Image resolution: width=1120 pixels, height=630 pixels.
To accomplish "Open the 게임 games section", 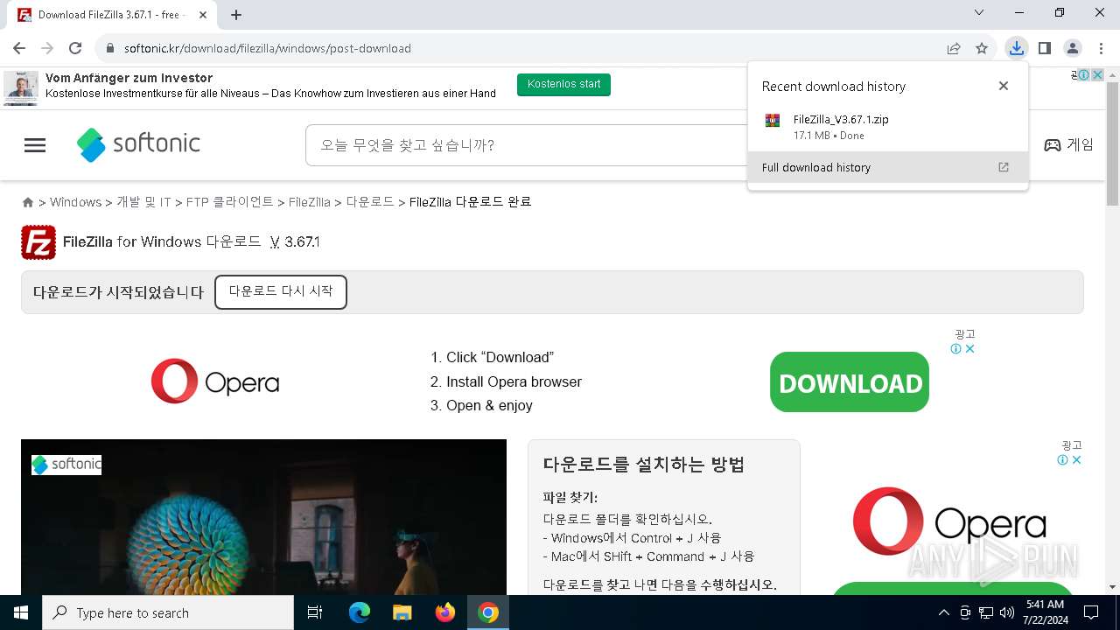I will 1069,145.
